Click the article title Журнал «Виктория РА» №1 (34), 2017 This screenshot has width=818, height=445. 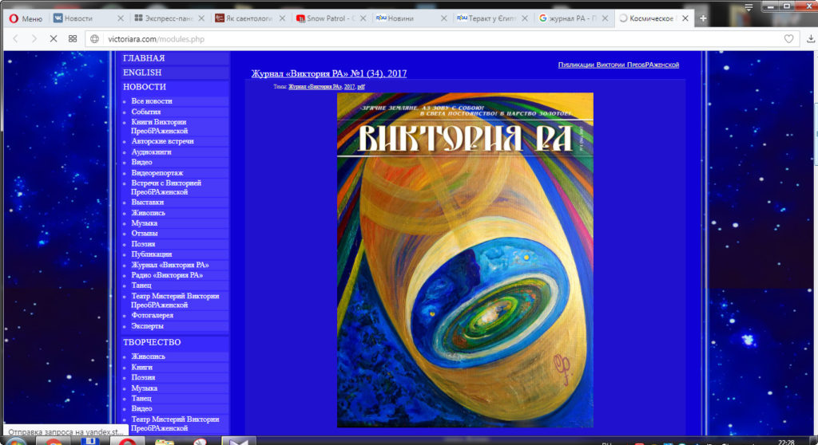click(x=328, y=73)
